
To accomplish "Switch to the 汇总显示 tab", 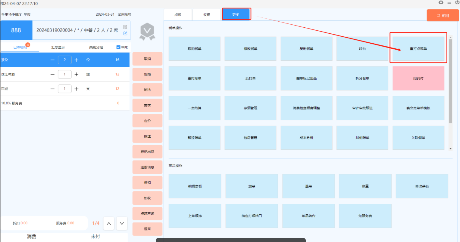I will (58, 47).
